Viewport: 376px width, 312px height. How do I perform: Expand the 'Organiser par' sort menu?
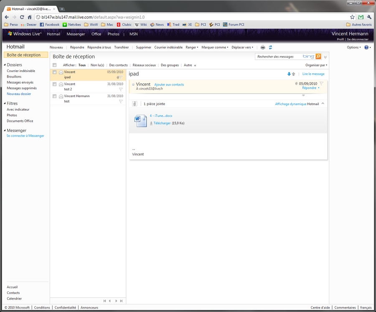(x=316, y=65)
